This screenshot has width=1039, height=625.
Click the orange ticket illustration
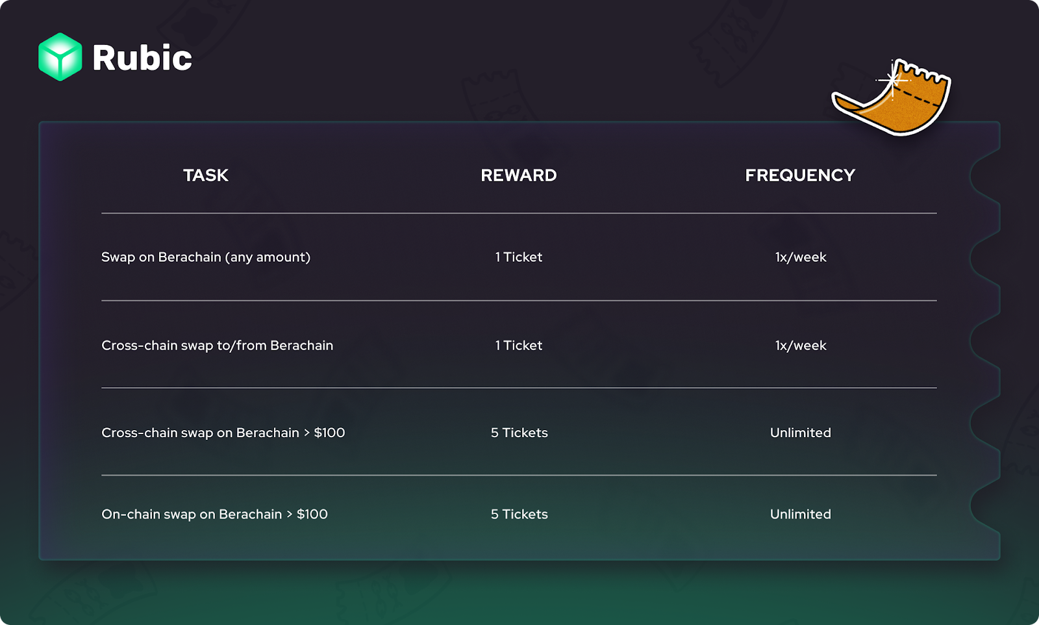click(x=891, y=97)
